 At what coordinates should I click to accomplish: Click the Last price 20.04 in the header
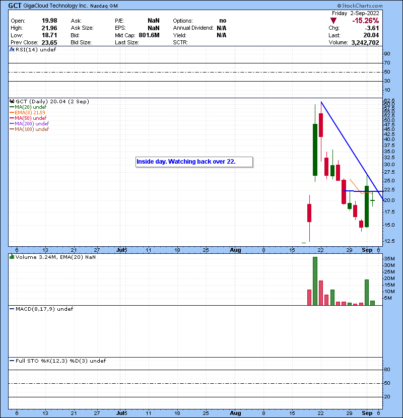click(371, 35)
